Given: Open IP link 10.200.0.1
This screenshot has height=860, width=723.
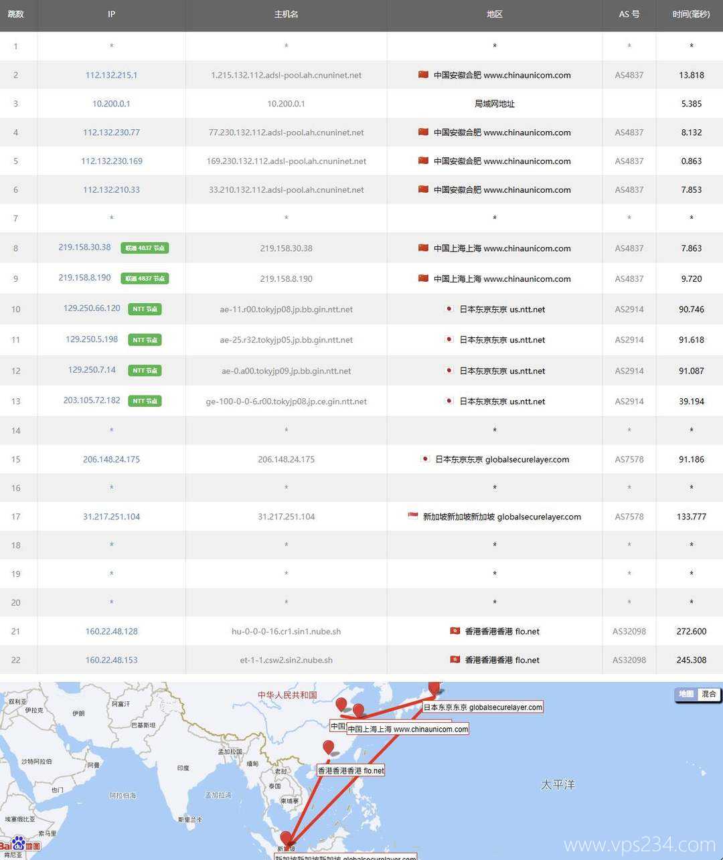Looking at the screenshot, I should pyautogui.click(x=111, y=104).
